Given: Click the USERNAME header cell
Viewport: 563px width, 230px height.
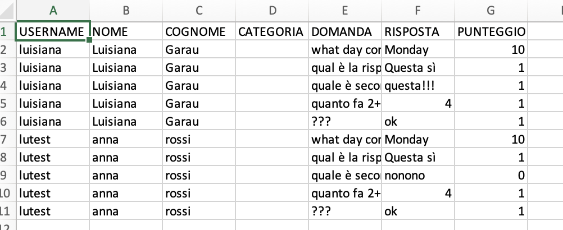Looking at the screenshot, I should tap(53, 31).
